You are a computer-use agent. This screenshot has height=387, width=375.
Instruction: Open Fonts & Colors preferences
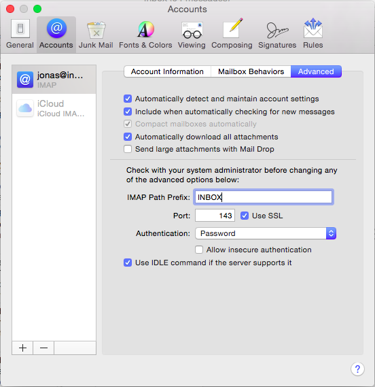coord(145,34)
